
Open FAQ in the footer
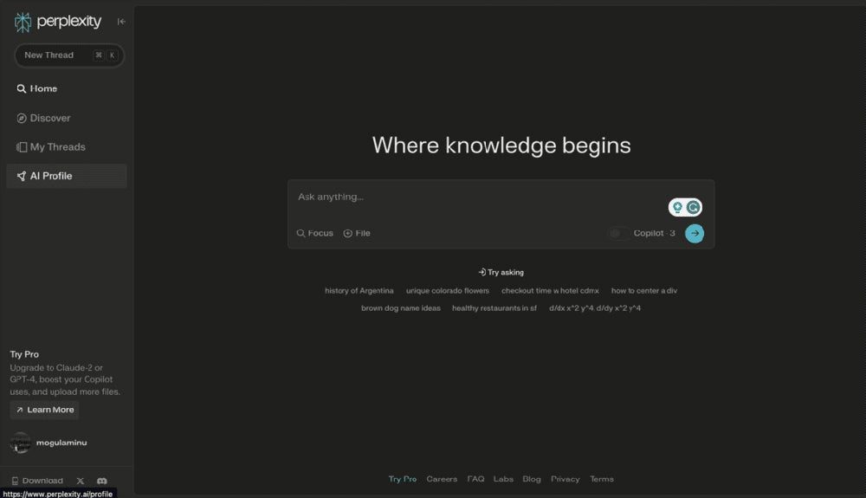[475, 479]
